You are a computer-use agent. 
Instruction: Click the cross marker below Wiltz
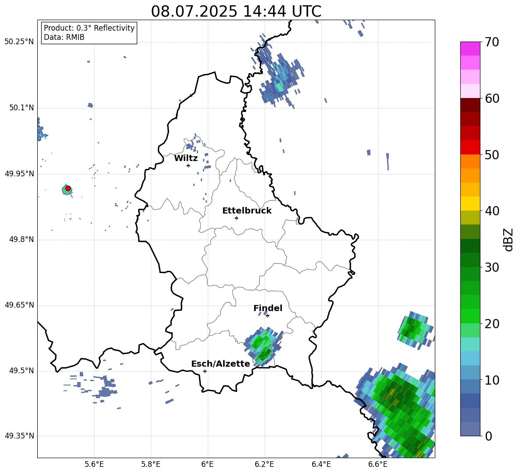pos(188,165)
